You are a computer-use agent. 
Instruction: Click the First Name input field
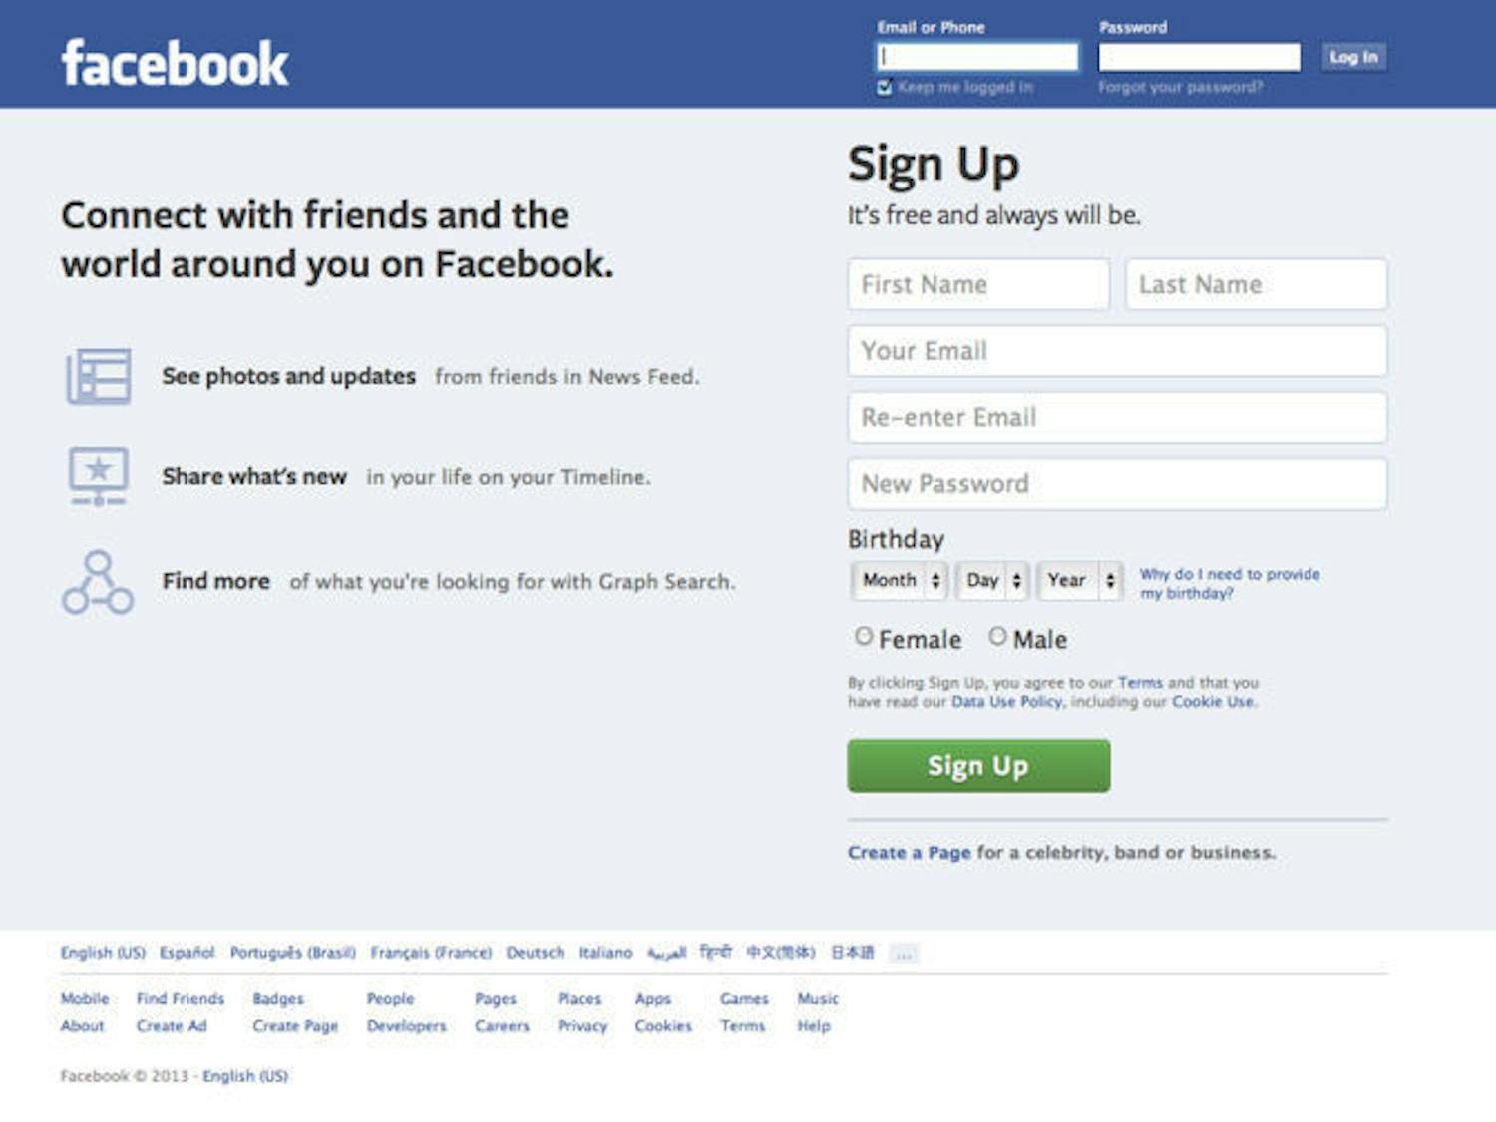(x=977, y=285)
